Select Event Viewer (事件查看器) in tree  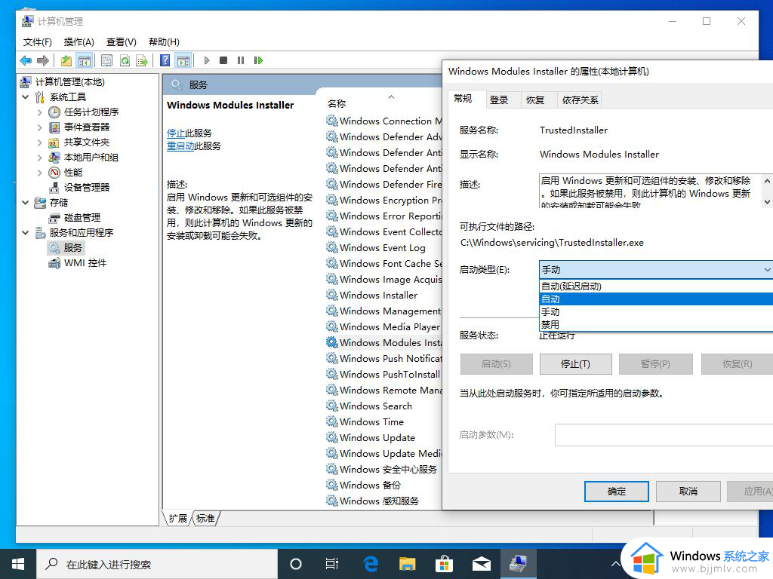[87, 127]
